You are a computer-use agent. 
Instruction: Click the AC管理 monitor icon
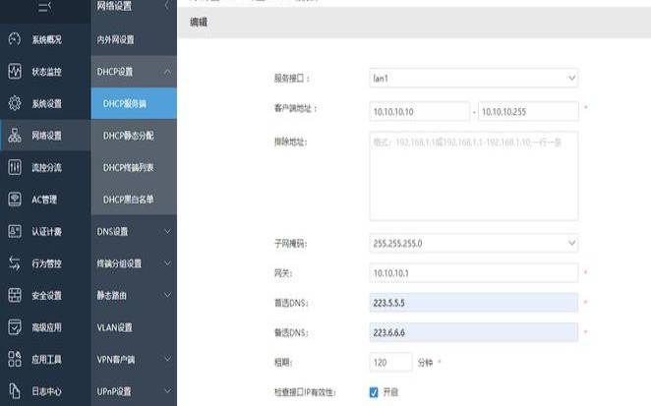click(15, 199)
